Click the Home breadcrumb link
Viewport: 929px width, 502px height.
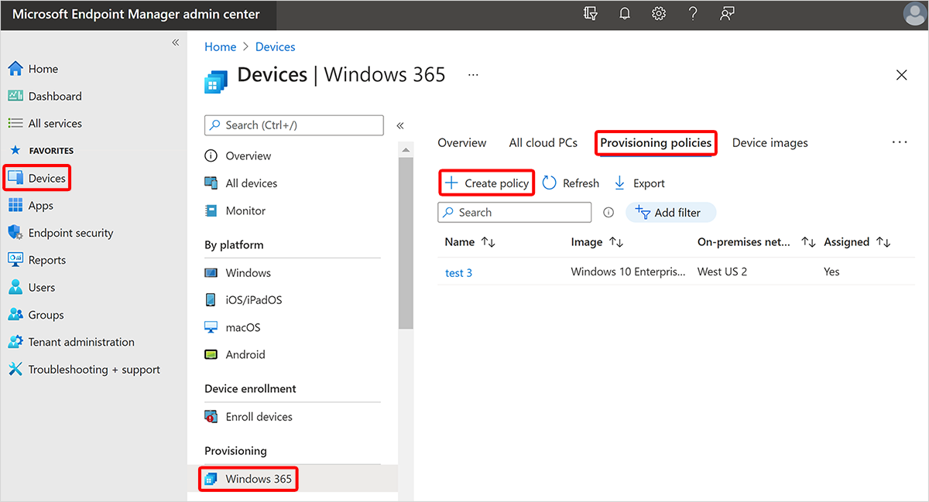pyautogui.click(x=220, y=47)
